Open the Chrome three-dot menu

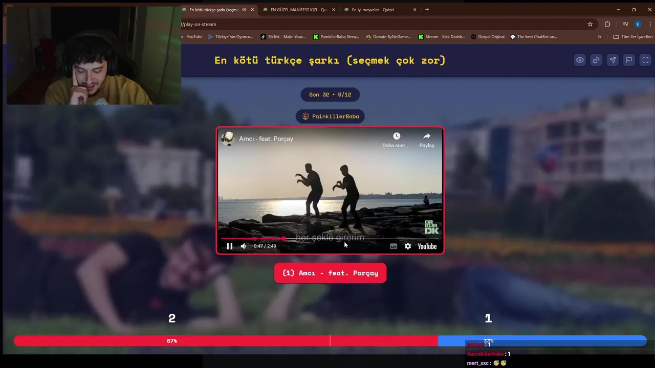[x=650, y=24]
